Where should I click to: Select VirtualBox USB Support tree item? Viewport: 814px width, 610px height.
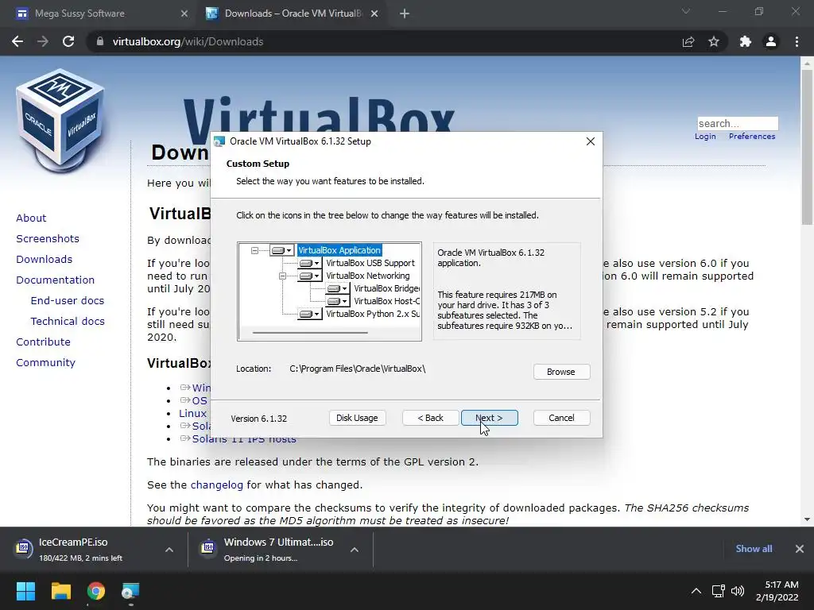370,263
